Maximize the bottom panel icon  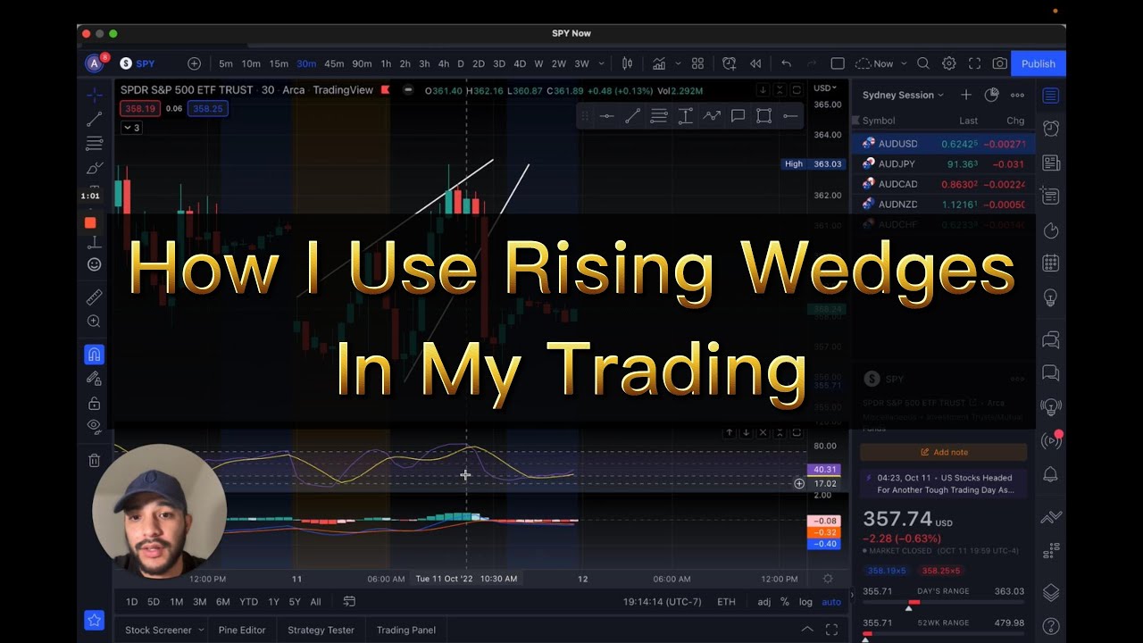coord(831,630)
